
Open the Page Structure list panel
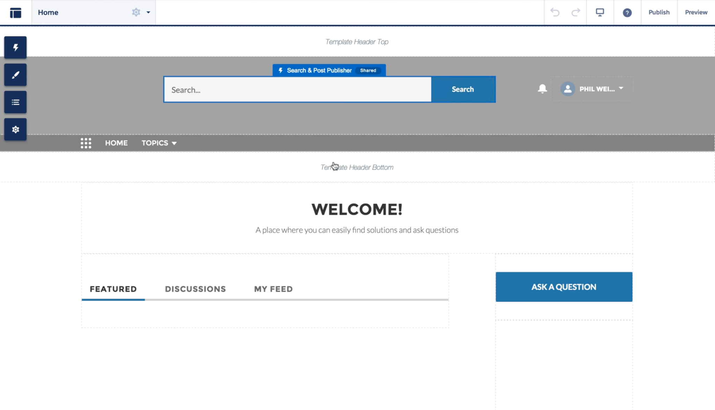tap(15, 102)
